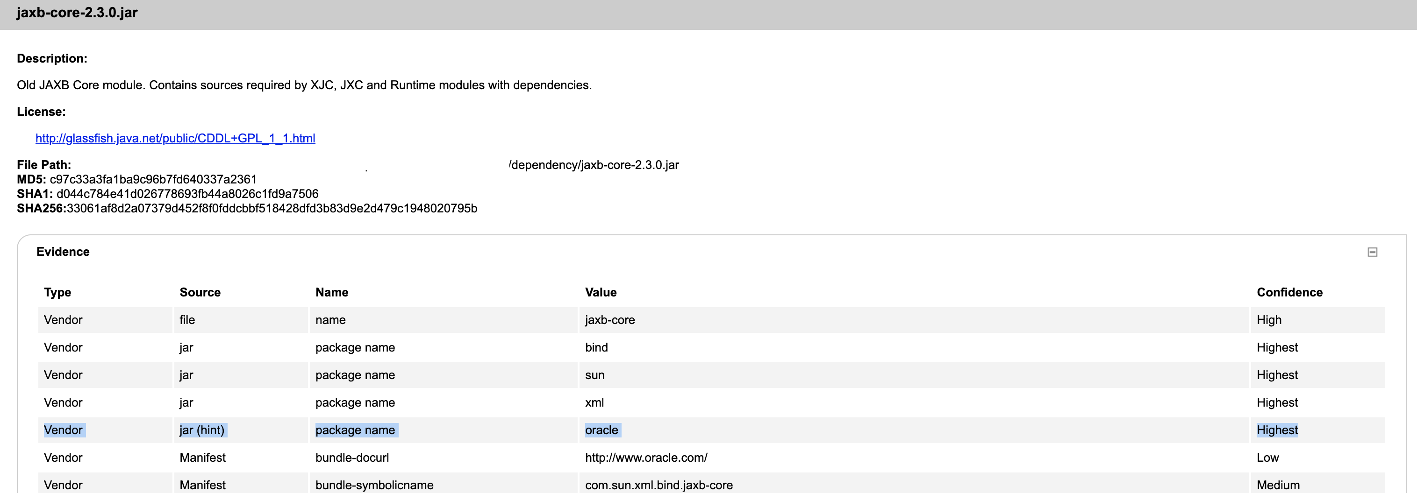1417x493 pixels.
Task: Sort the table by the Confidence column
Action: (x=1289, y=292)
